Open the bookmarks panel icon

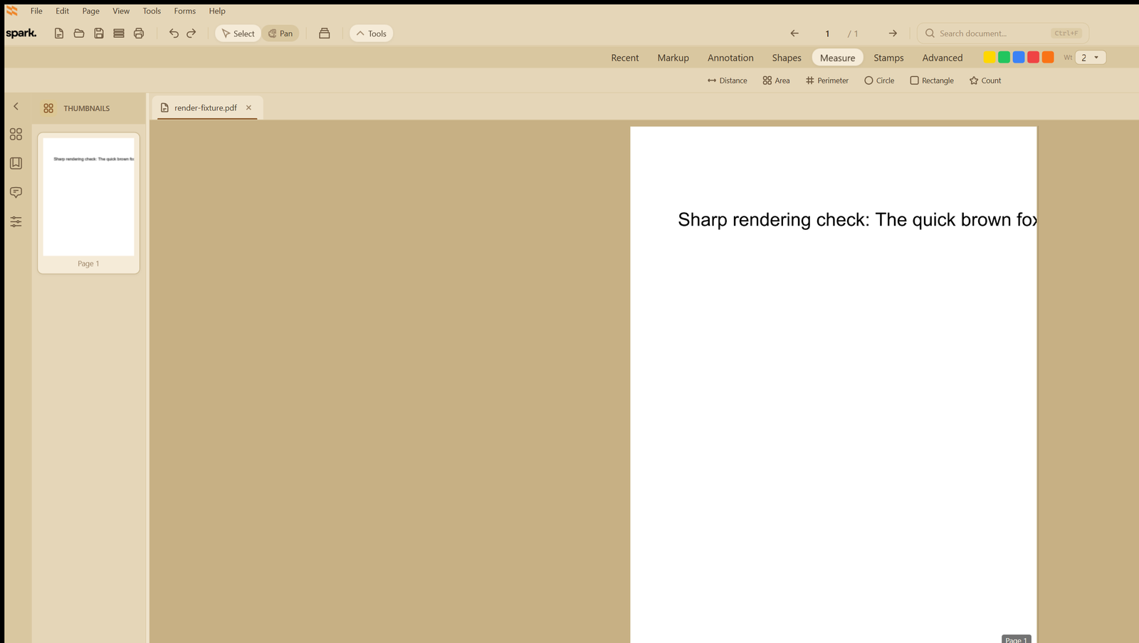pos(16,164)
